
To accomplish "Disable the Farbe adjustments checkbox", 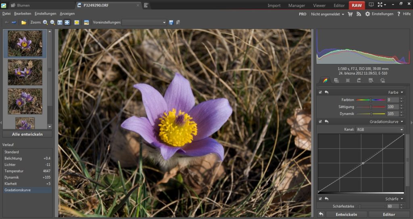I will coord(320,92).
